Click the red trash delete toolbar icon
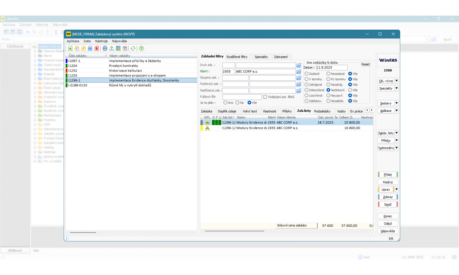The height and width of the screenshot is (275, 459). pyautogui.click(x=97, y=48)
